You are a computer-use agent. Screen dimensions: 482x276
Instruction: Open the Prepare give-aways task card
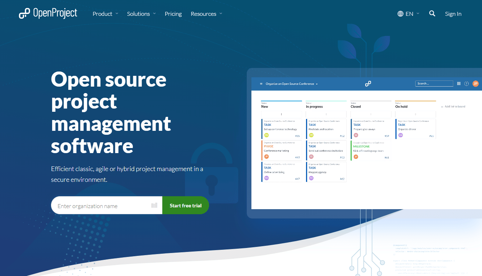[x=371, y=129]
